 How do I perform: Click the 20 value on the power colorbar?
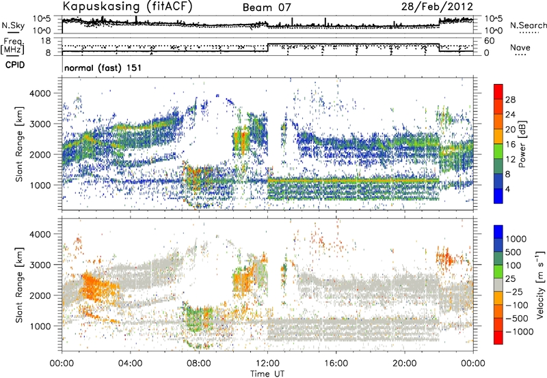click(x=510, y=130)
